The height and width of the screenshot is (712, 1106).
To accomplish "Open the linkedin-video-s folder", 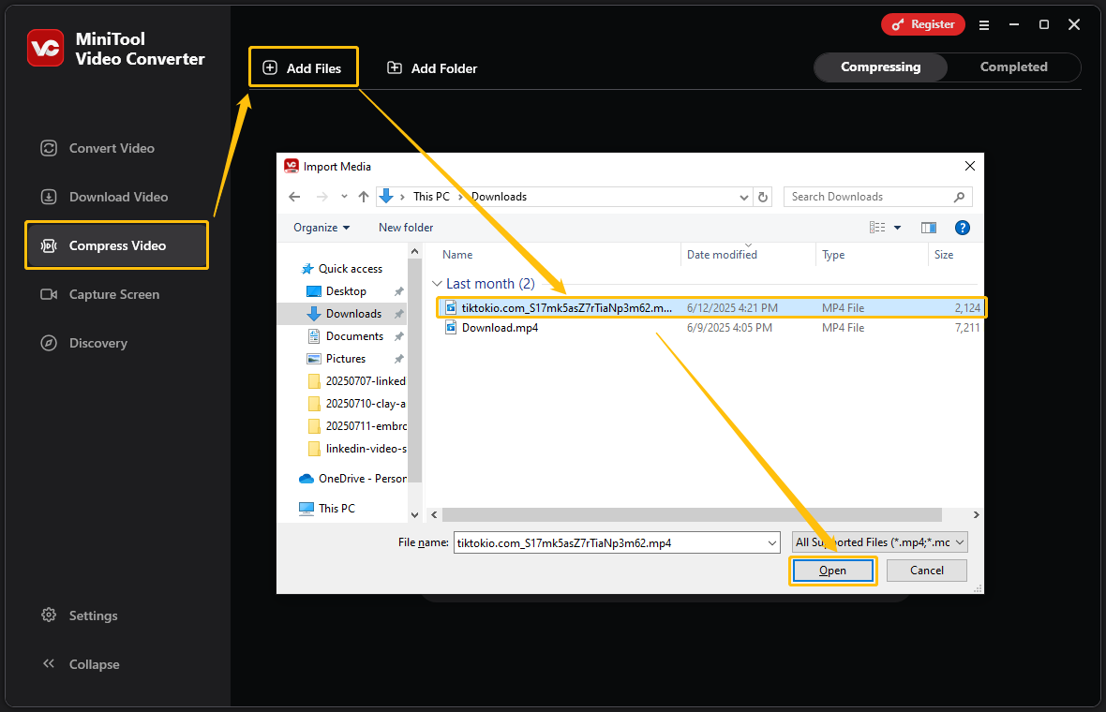I will [x=357, y=449].
